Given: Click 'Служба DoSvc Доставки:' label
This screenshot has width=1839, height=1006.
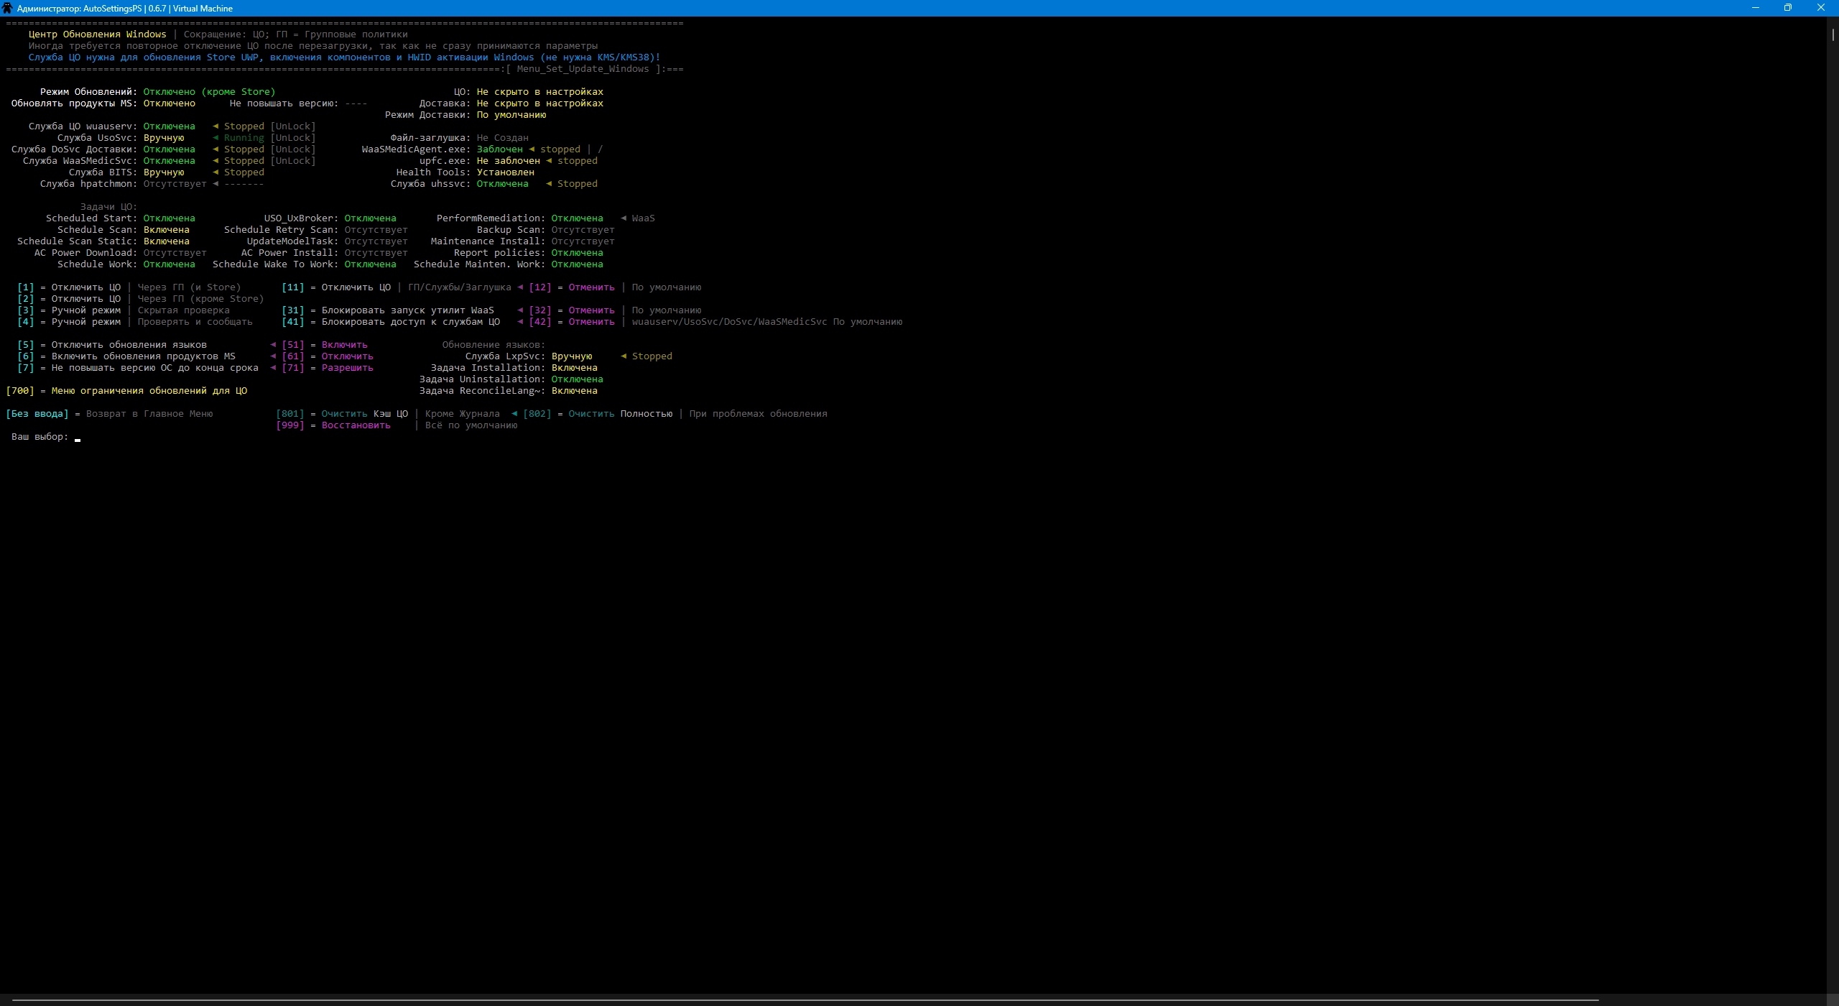Looking at the screenshot, I should click(74, 149).
